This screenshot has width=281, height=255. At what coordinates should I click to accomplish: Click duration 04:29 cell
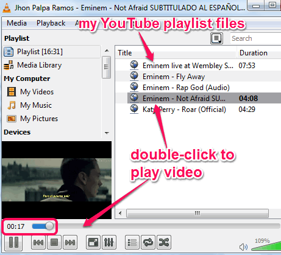point(247,110)
